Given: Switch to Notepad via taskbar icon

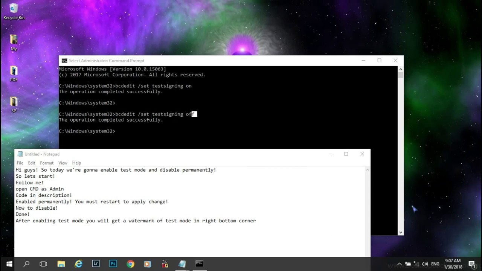Looking at the screenshot, I should point(182,264).
